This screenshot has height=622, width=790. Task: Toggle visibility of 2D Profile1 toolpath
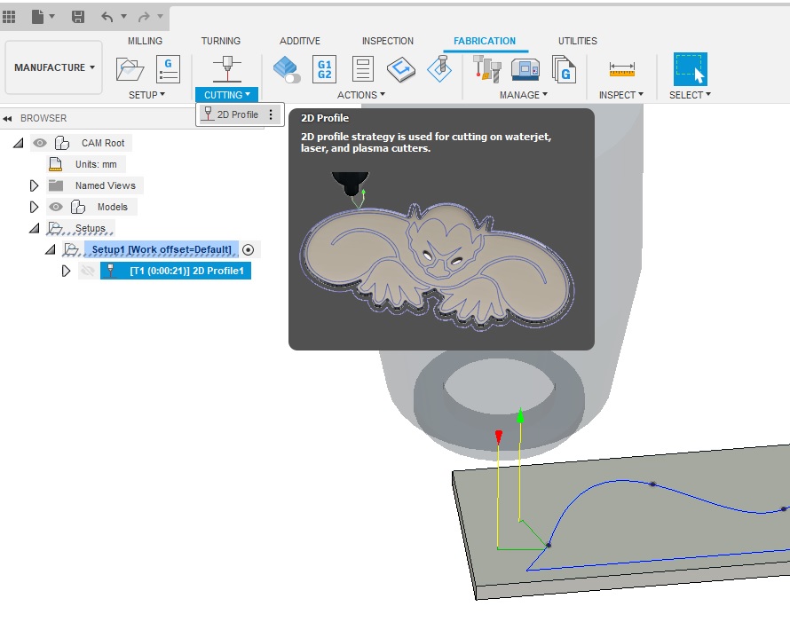pyautogui.click(x=88, y=271)
